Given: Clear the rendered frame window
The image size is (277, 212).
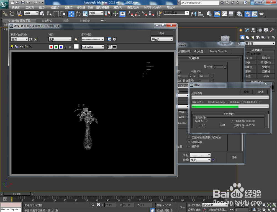Looking at the screenshot, I should 31,47.
